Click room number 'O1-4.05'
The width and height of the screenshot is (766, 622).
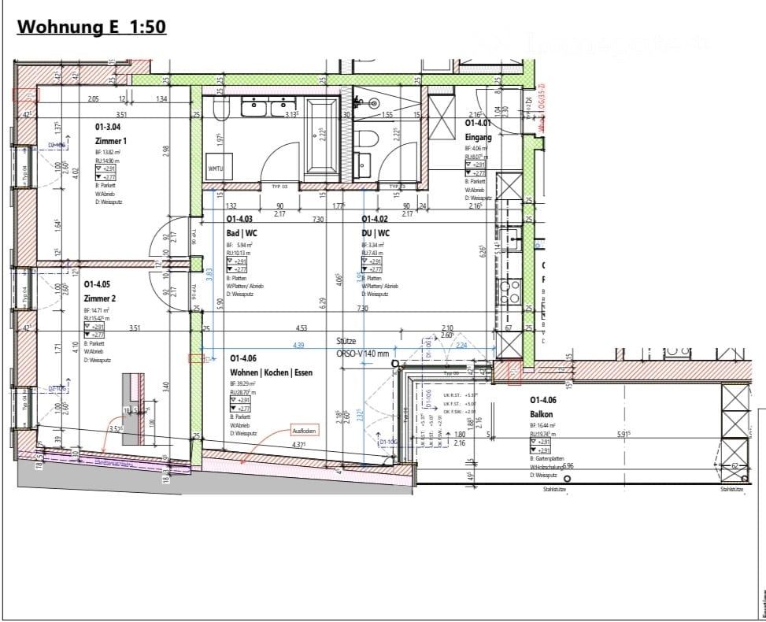click(x=97, y=284)
